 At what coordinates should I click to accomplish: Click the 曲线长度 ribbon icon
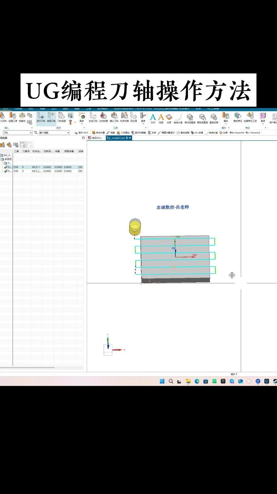point(178,119)
